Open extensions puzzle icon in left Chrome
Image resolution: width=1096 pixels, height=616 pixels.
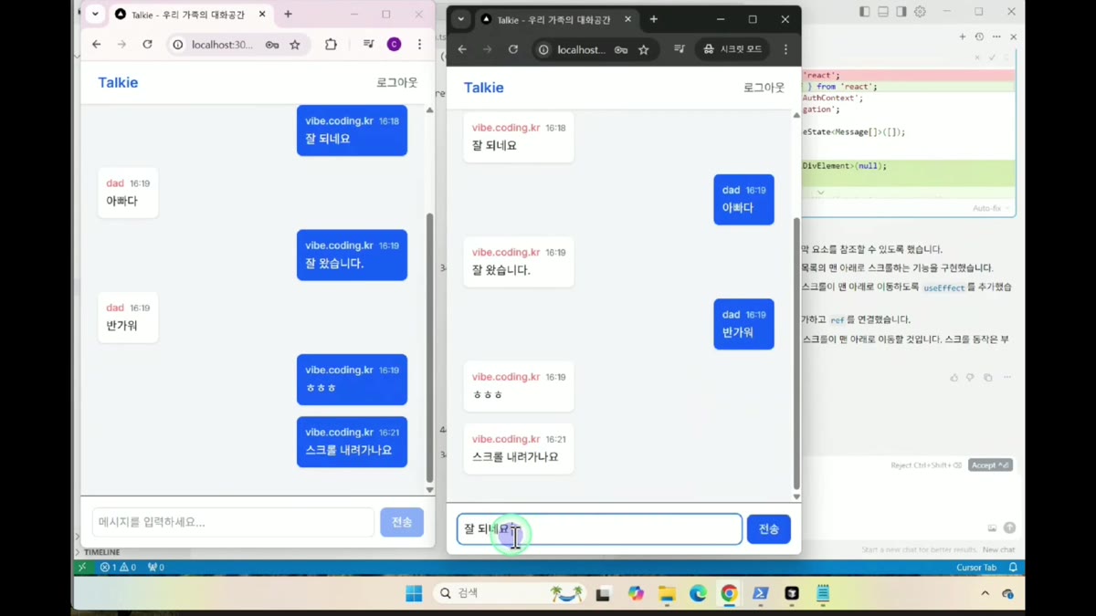(x=331, y=44)
